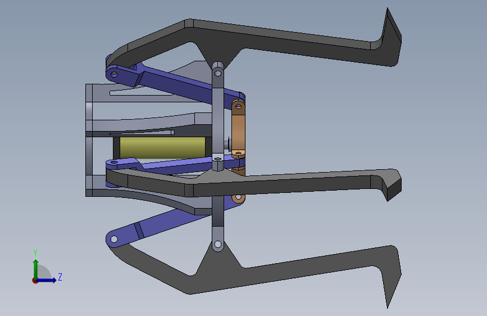
Task: Click the 'Z' axis label
Action: [60, 277]
